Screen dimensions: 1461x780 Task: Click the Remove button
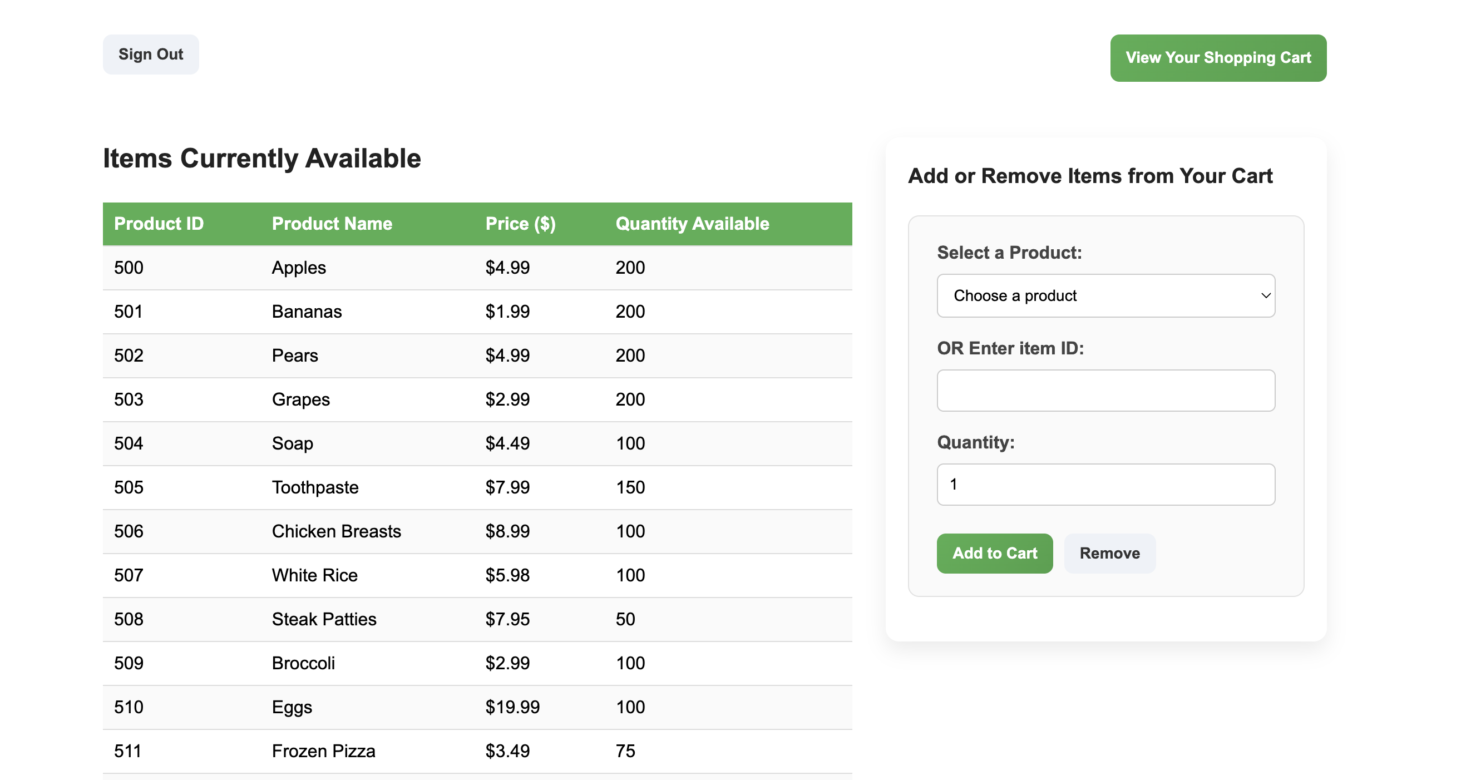click(1109, 553)
